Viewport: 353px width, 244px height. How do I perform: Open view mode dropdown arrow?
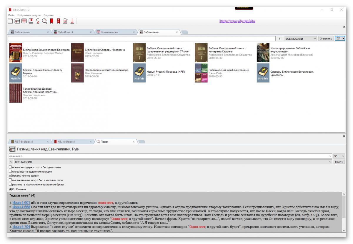[x=343, y=39]
